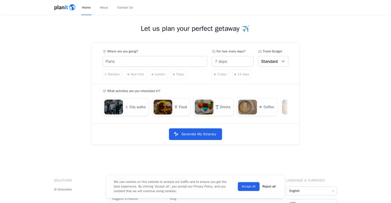Image resolution: width=391 pixels, height=203 pixels.
Task: Click the coffee cup icon for Coffee
Action: (260, 107)
